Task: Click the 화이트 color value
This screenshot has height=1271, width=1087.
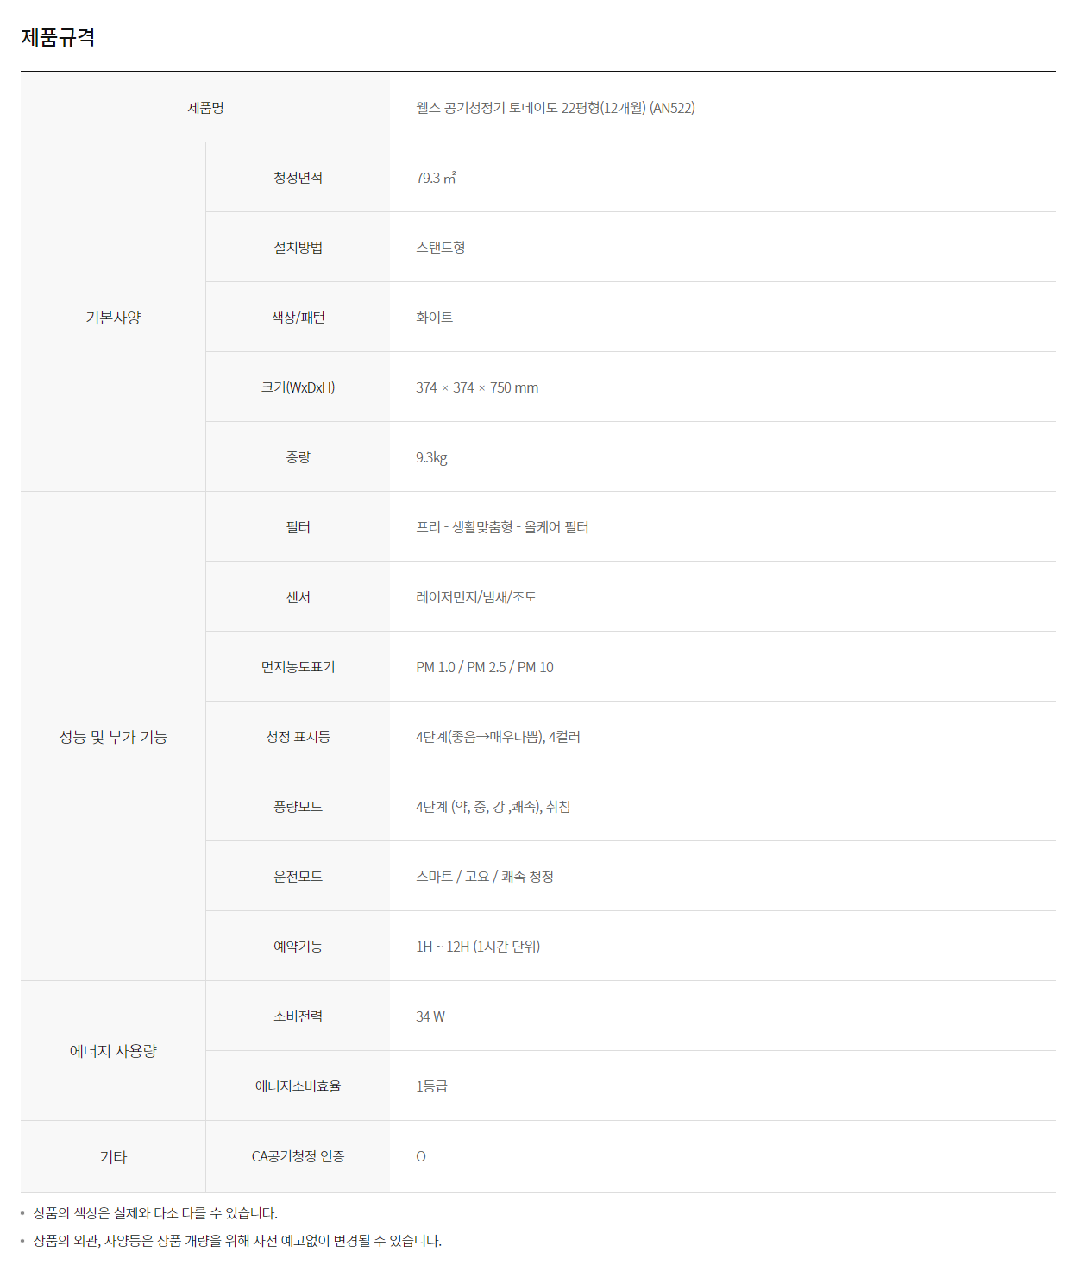Action: tap(434, 318)
